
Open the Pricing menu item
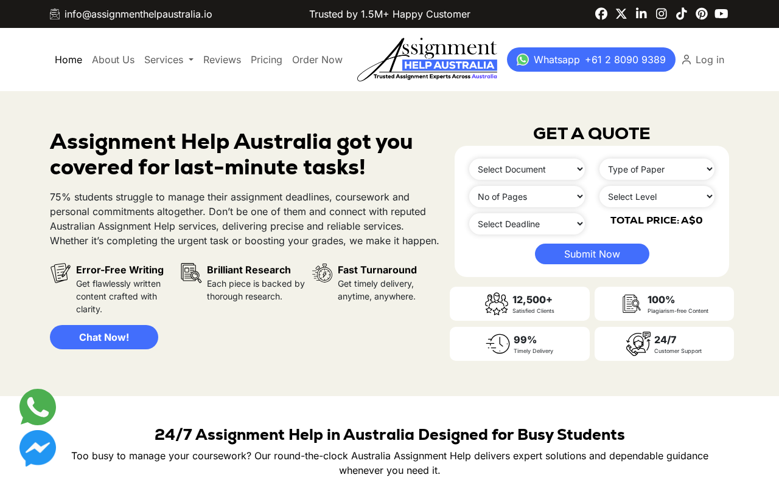(x=267, y=60)
